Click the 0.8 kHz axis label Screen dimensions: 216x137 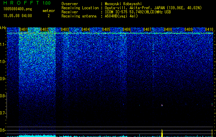[3, 96]
